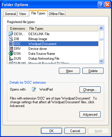Screen dimensions: 112x137
Task: Click the DRV device driver icon
Action: pyautogui.click(x=11, y=48)
